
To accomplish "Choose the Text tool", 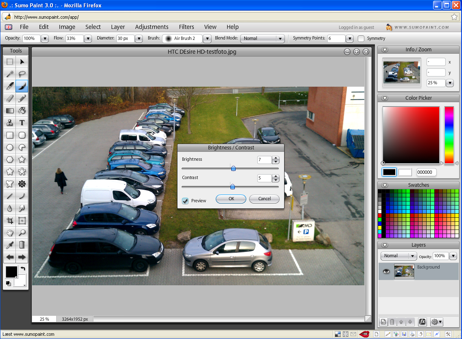I will (22, 122).
